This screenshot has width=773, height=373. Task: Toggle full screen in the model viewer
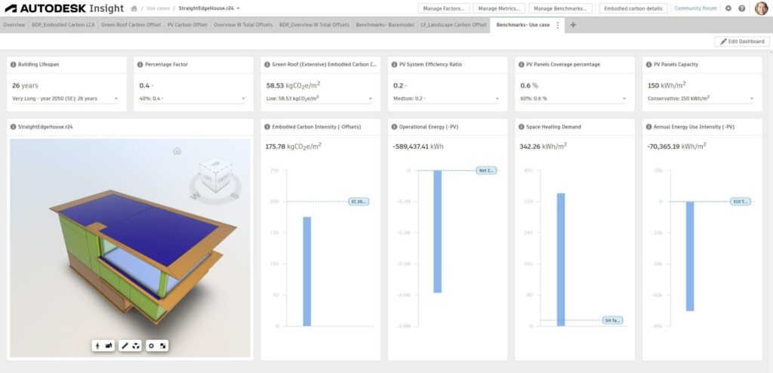163,346
